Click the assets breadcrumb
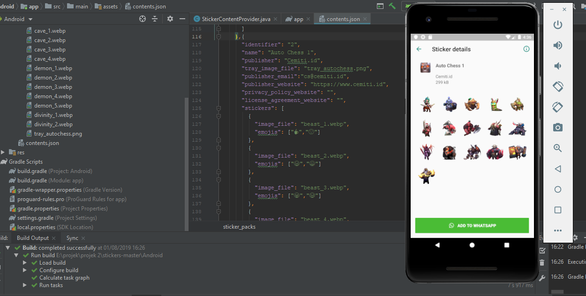Screen dimensions: 586x296 pyautogui.click(x=106, y=7)
